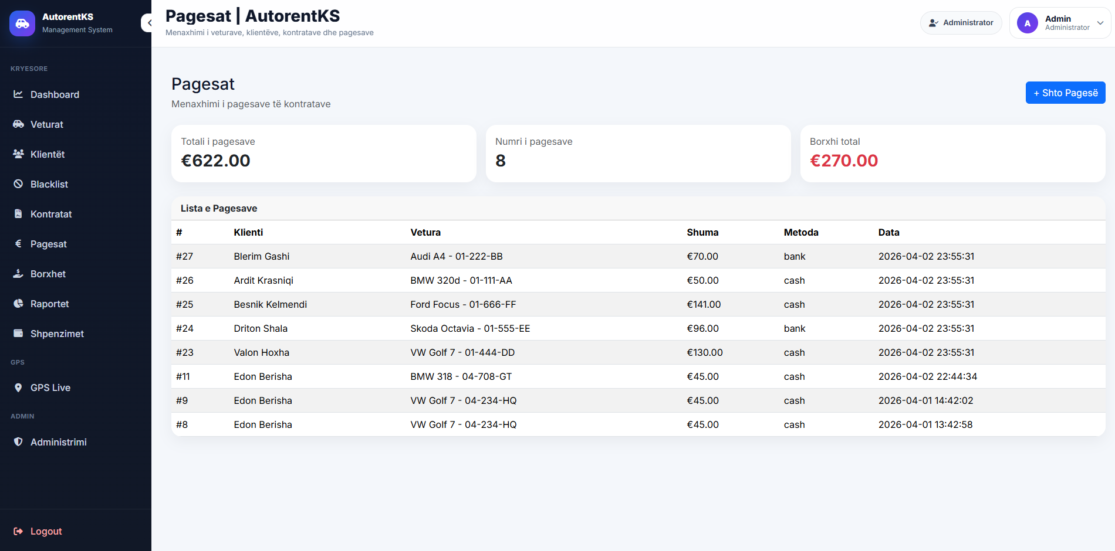Screen dimensions: 1115x551
Task: Click client name Driton Shala
Action: pos(261,328)
